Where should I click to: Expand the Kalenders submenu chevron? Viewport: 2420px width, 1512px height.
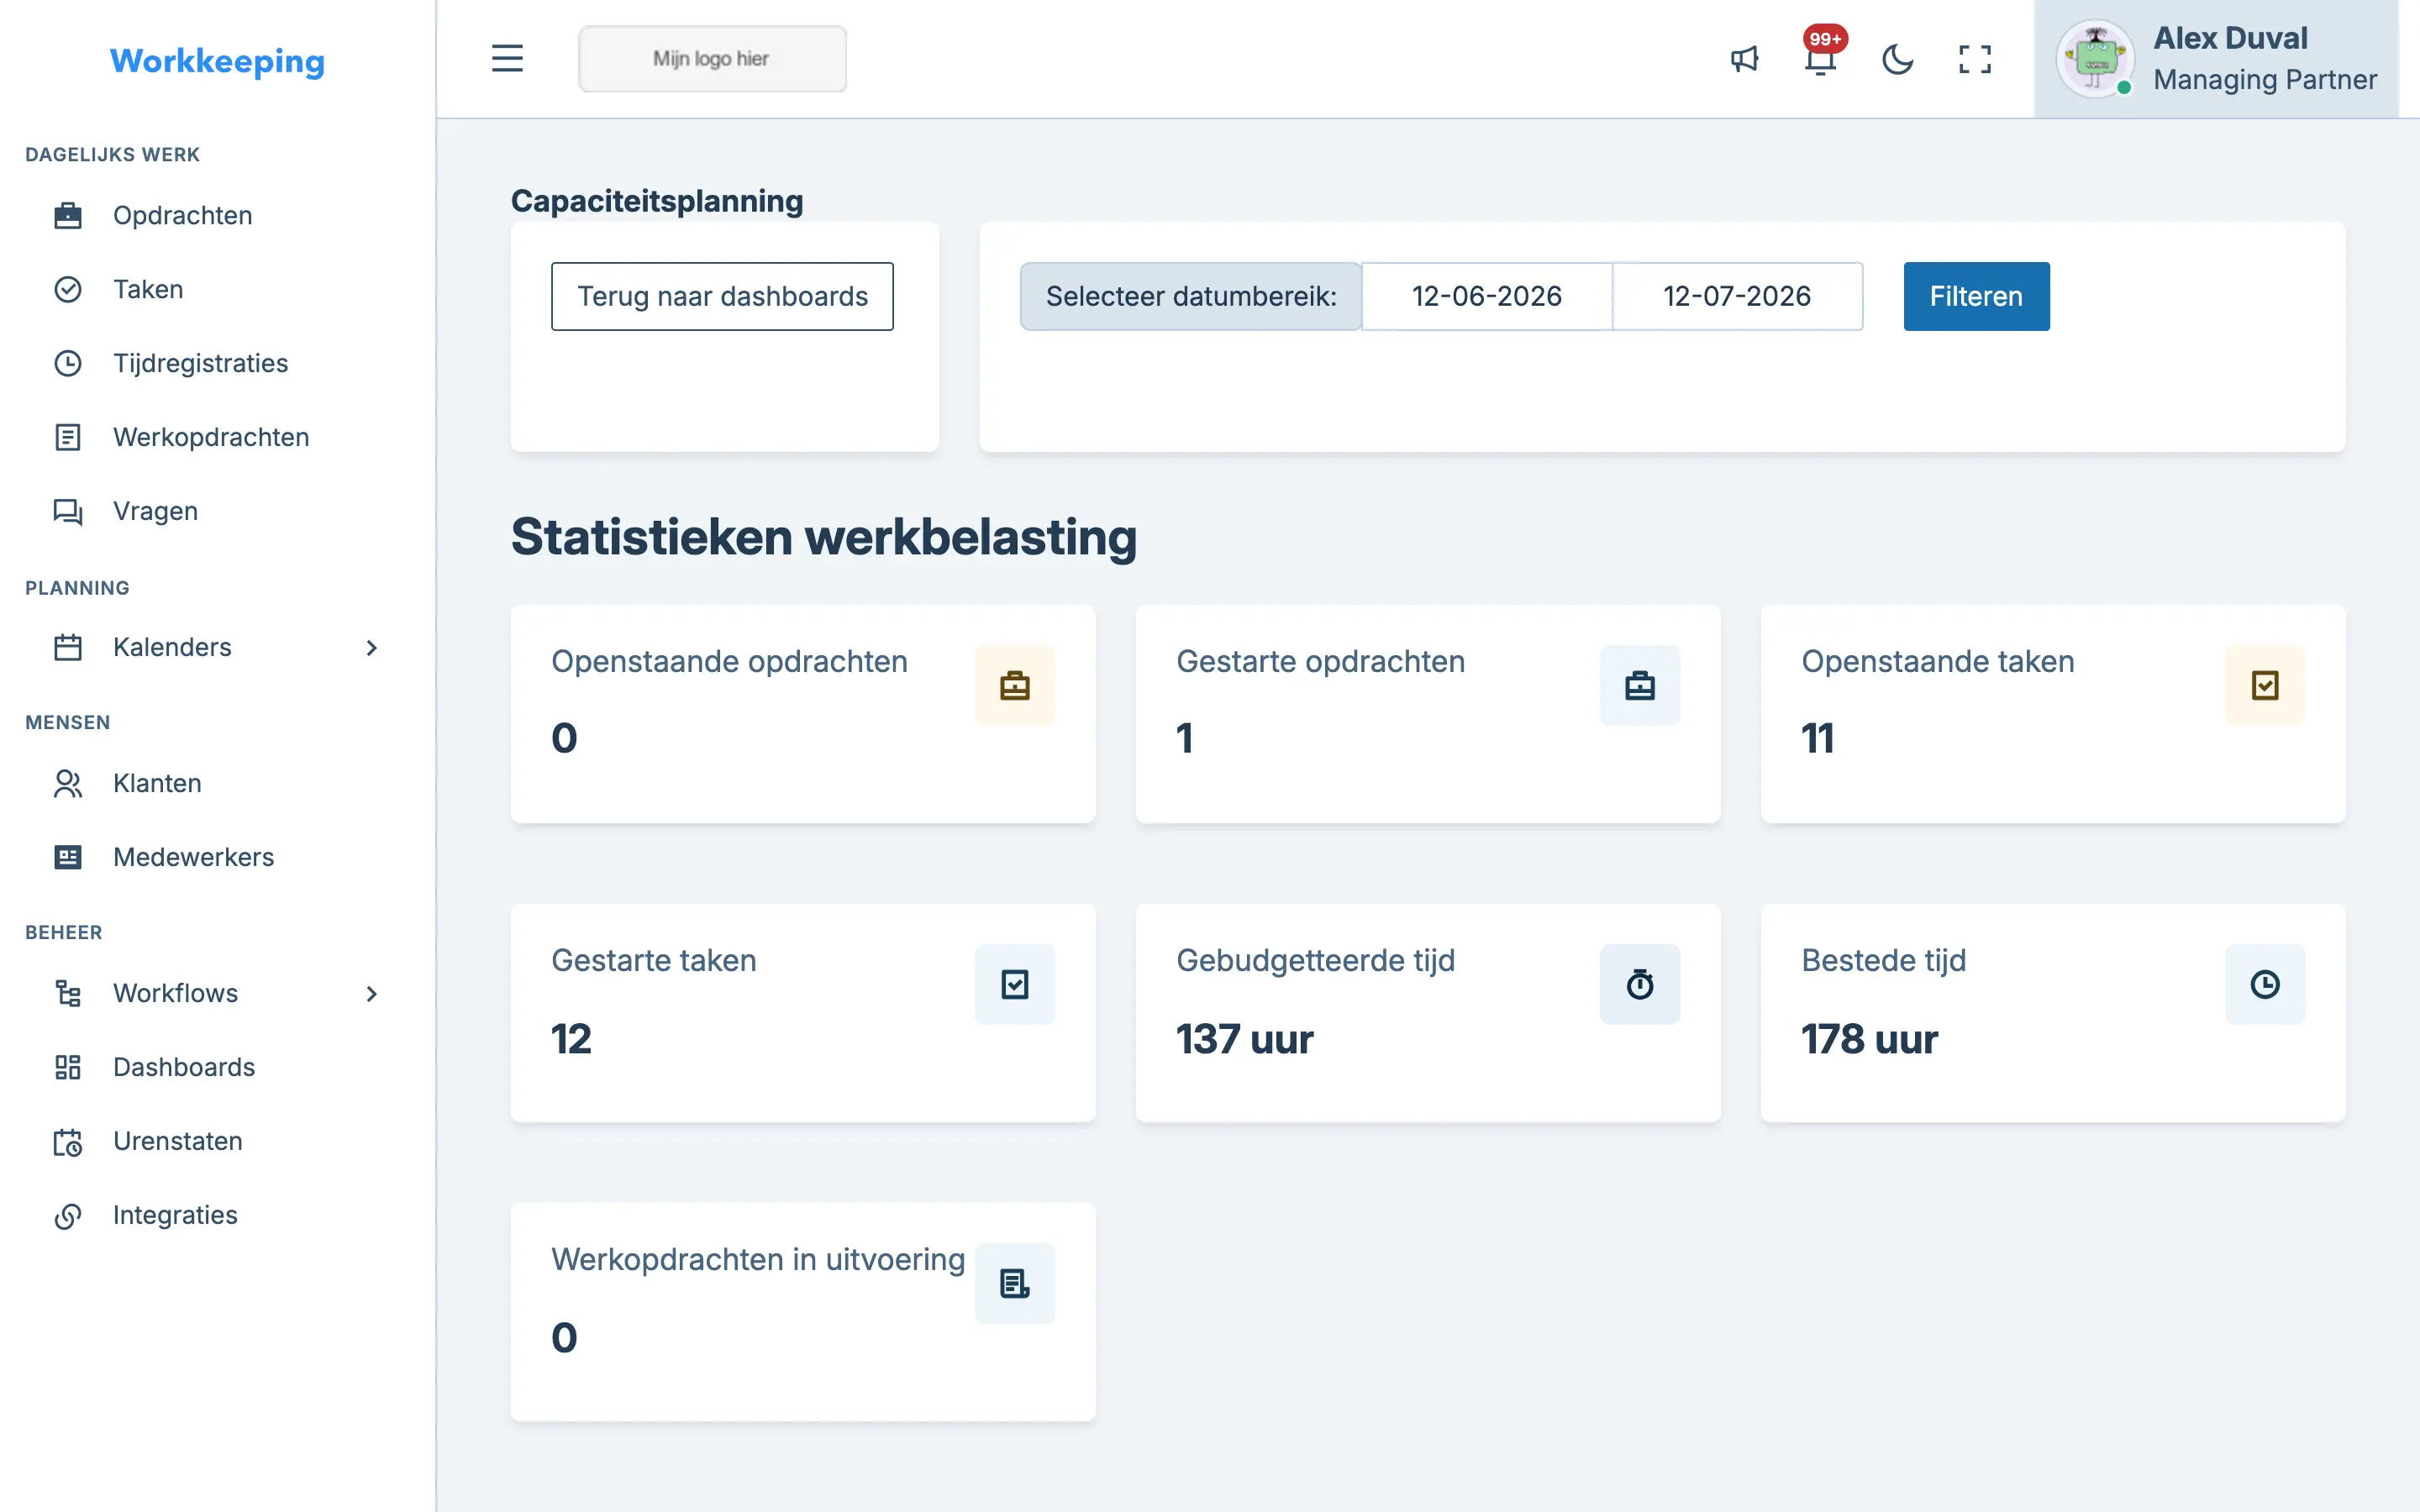pyautogui.click(x=371, y=648)
